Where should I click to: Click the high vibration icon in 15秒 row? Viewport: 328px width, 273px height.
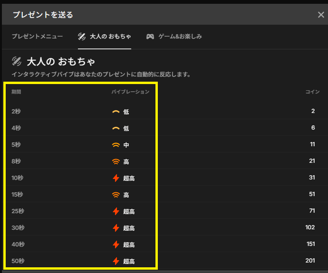116,195
